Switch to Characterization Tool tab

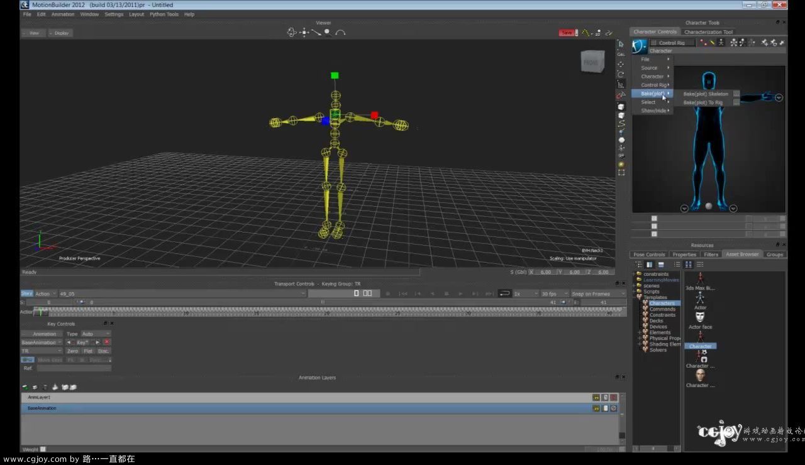point(708,32)
